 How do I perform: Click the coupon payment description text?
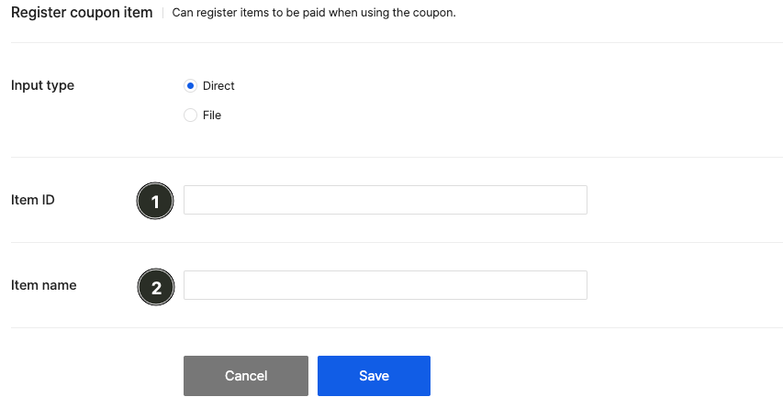click(x=314, y=13)
